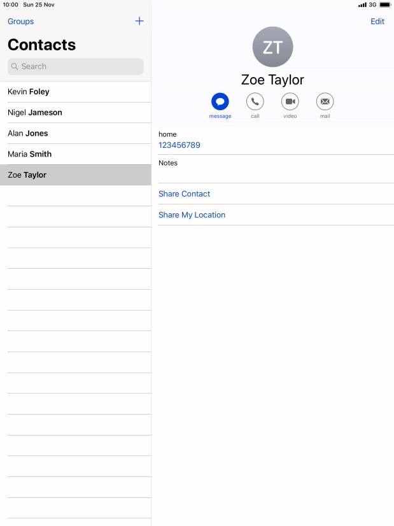Tap the mail icon button
This screenshot has width=394, height=526.
pyautogui.click(x=325, y=101)
